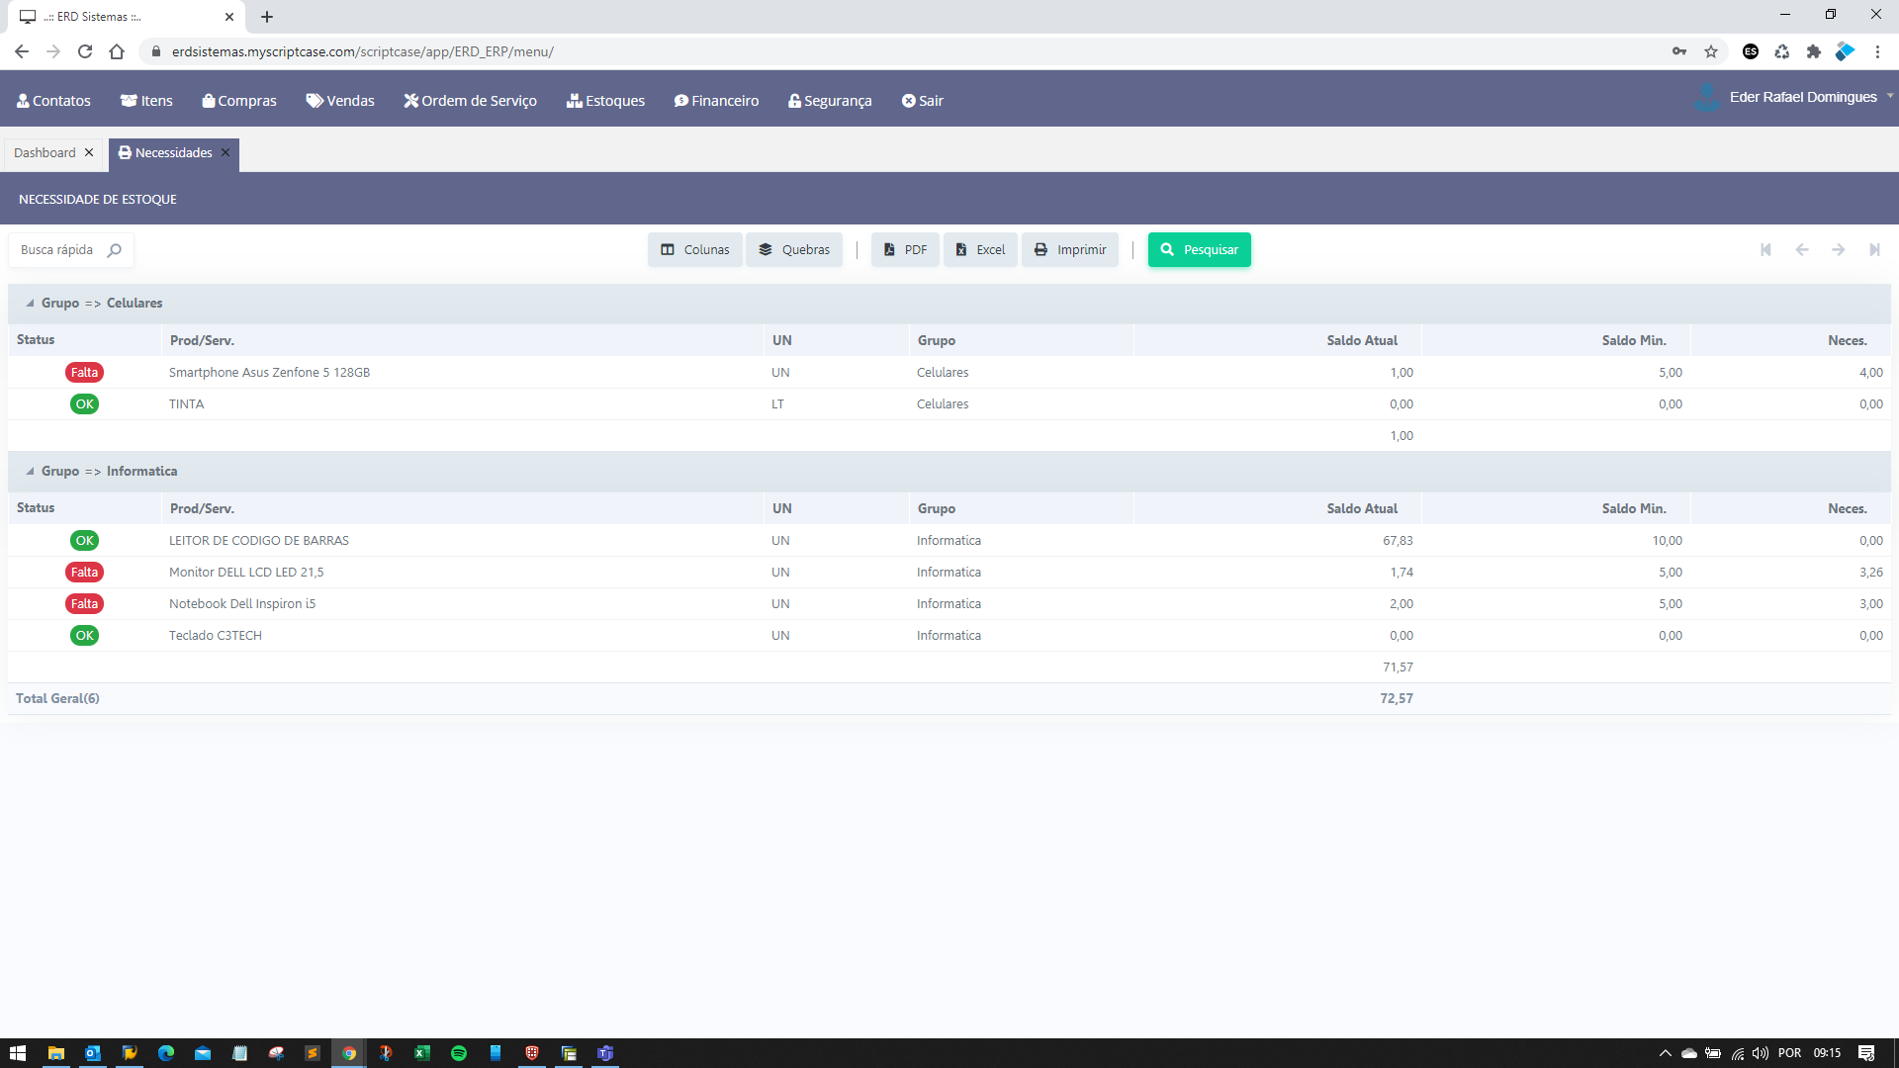Viewport: 1899px width, 1068px height.
Task: Open the Quebras grouping options
Action: coord(794,250)
